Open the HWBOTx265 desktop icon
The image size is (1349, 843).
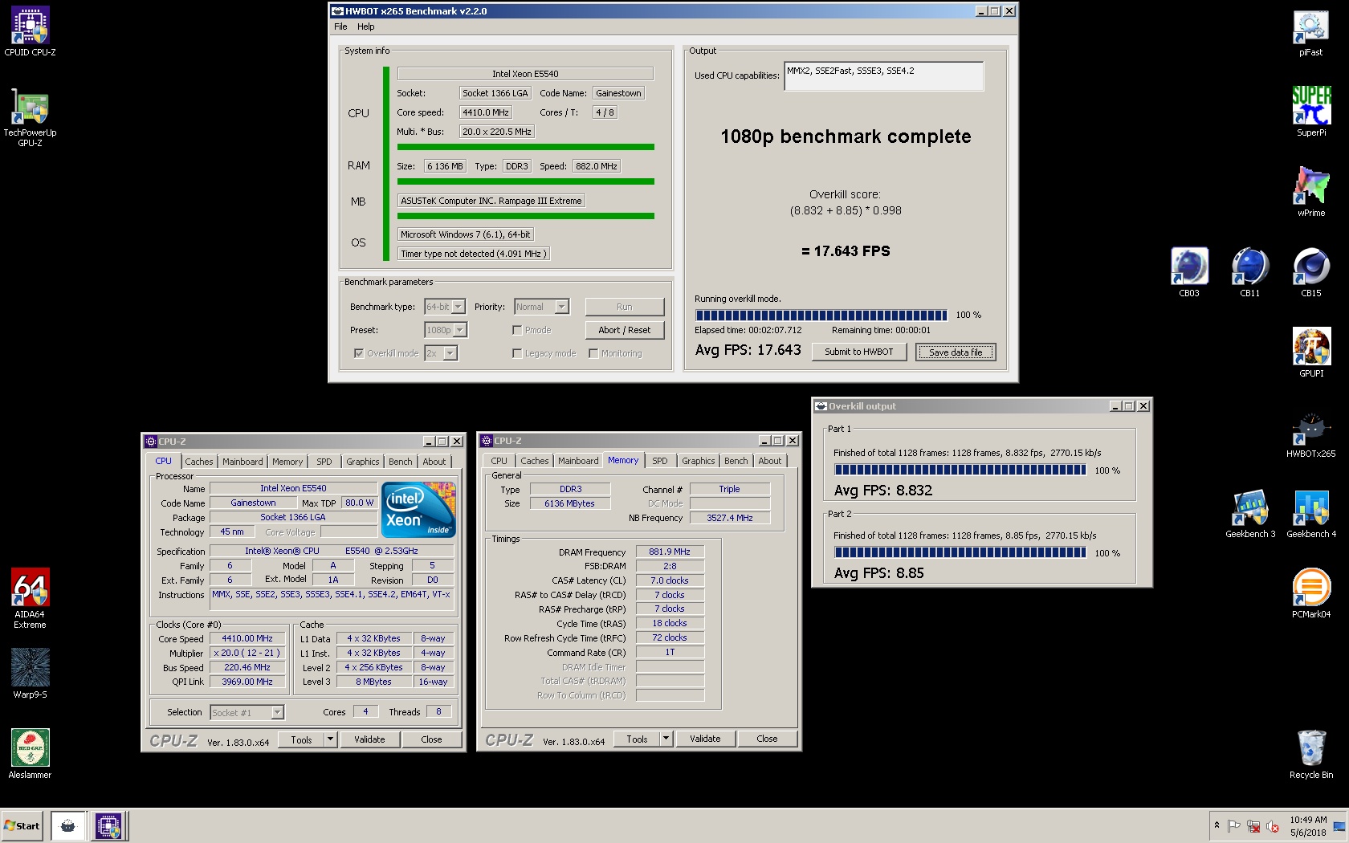point(1310,434)
